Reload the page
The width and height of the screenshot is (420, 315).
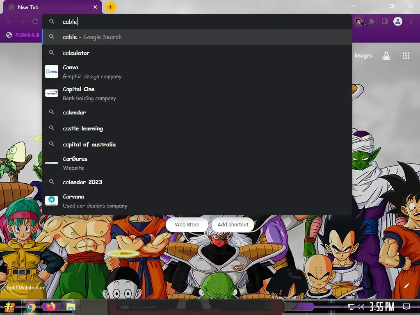coord(35,21)
